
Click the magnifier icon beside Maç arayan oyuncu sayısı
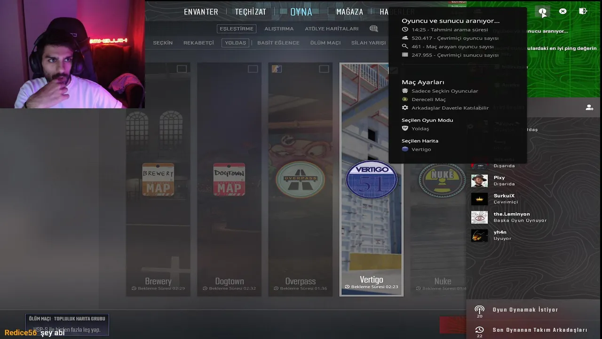coord(405,47)
